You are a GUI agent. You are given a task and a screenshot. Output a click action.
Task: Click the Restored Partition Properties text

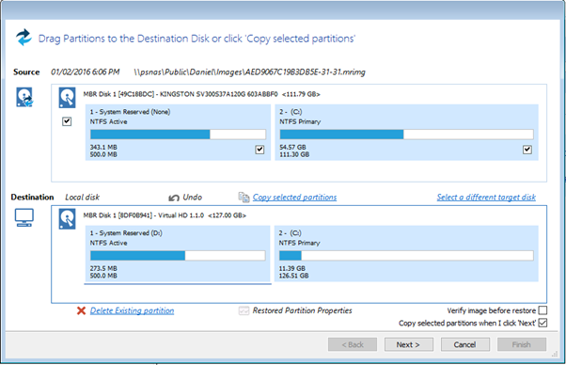pos(302,310)
